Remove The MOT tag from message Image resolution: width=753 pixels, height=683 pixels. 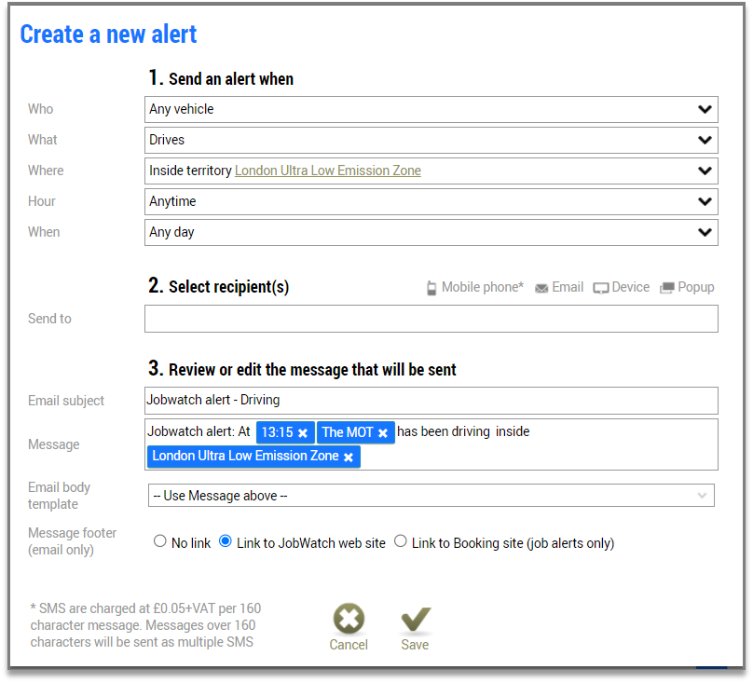tap(383, 433)
